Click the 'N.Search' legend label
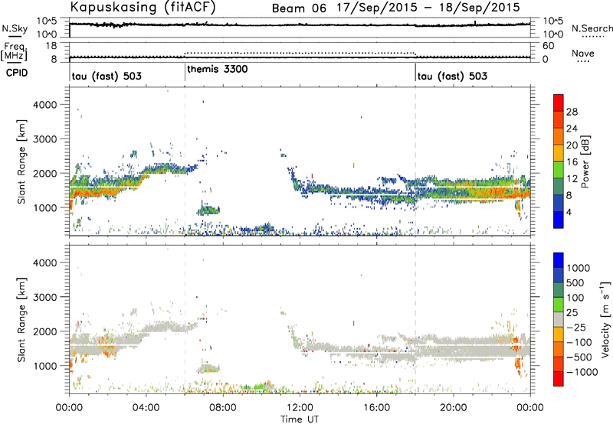The height and width of the screenshot is (424, 613). pyautogui.click(x=592, y=28)
